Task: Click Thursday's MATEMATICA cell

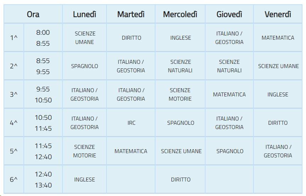Action: point(229,94)
